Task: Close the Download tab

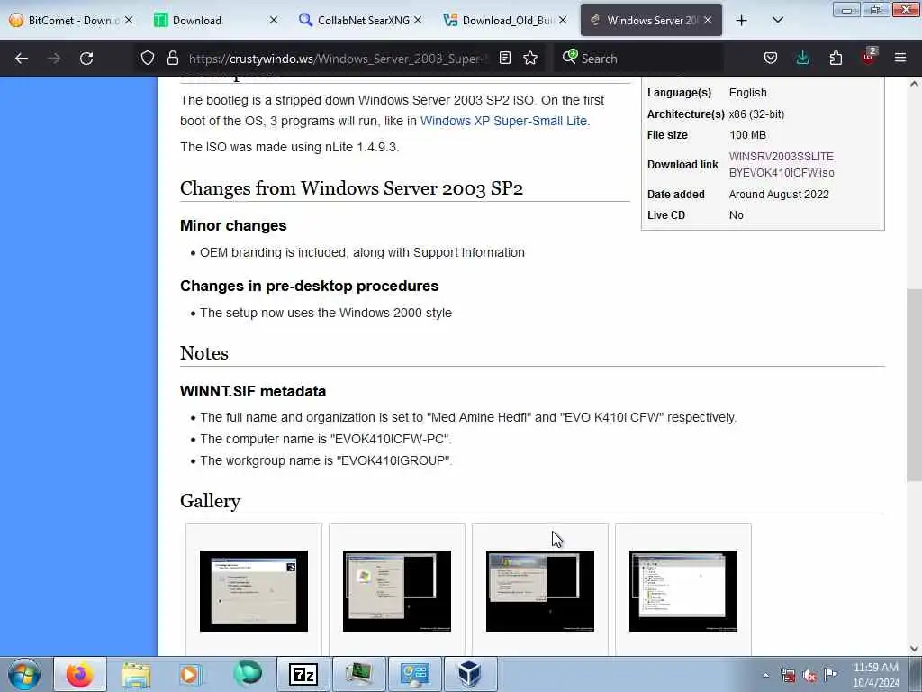Action: [x=274, y=21]
